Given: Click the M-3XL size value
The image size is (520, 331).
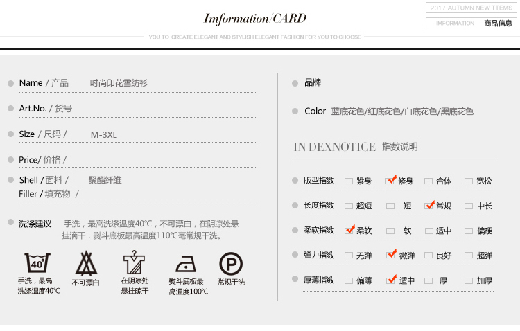Looking at the screenshot, I should 104,134.
